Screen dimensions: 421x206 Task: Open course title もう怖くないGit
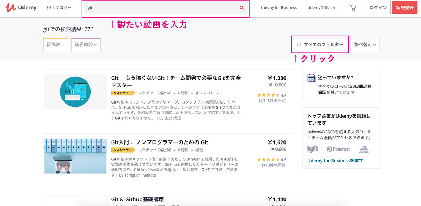pyautogui.click(x=176, y=81)
